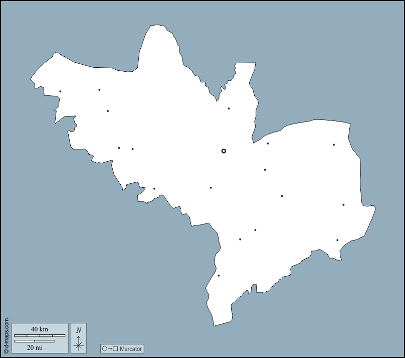Click the ringed capital city marker
Screen dimensions: 405x358
point(224,151)
